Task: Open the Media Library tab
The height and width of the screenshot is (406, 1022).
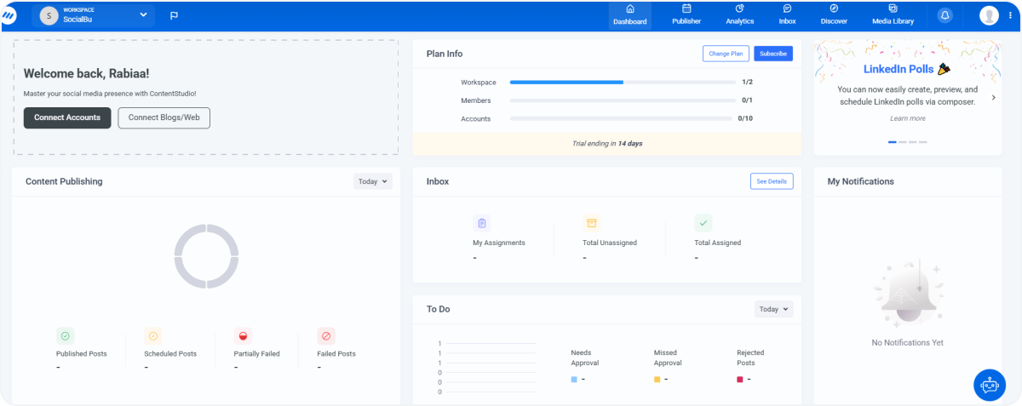Action: coord(893,15)
